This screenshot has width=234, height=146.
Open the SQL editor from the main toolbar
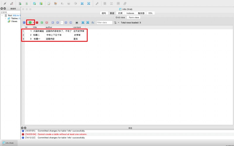[49, 4]
